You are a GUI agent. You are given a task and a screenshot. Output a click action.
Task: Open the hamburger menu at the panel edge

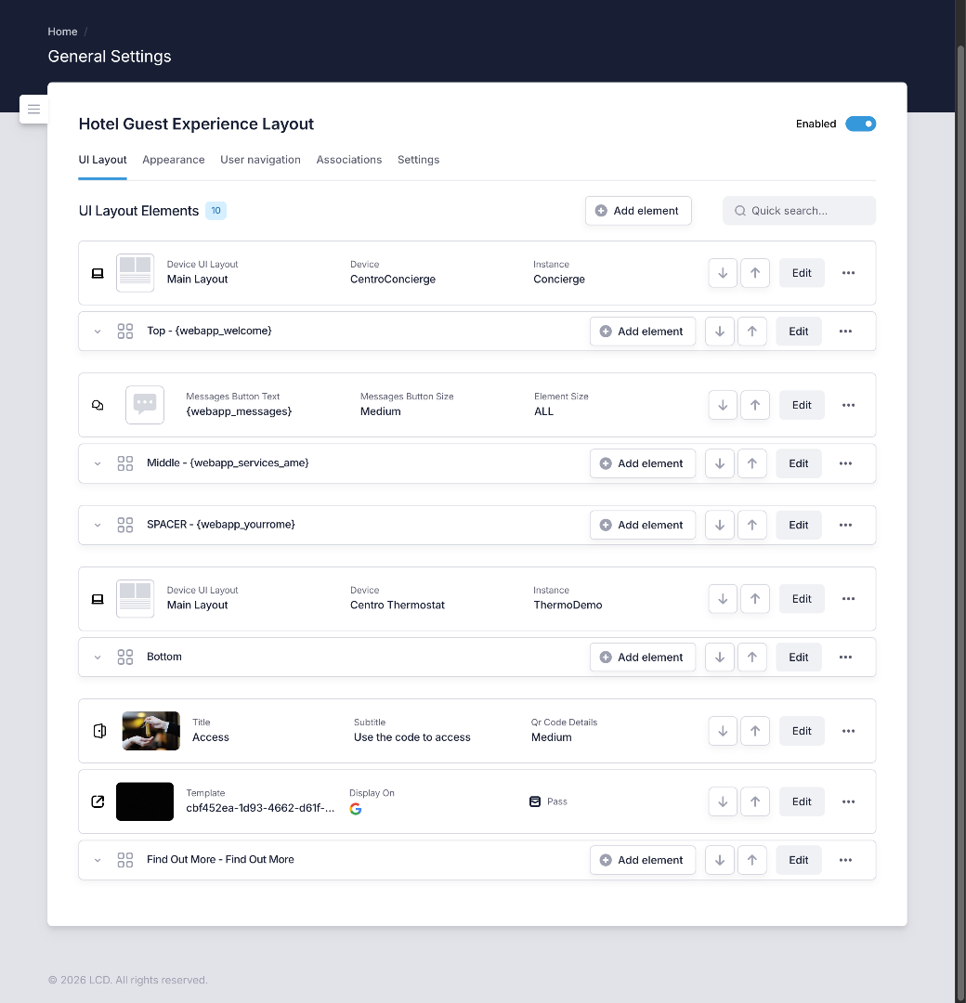33,109
